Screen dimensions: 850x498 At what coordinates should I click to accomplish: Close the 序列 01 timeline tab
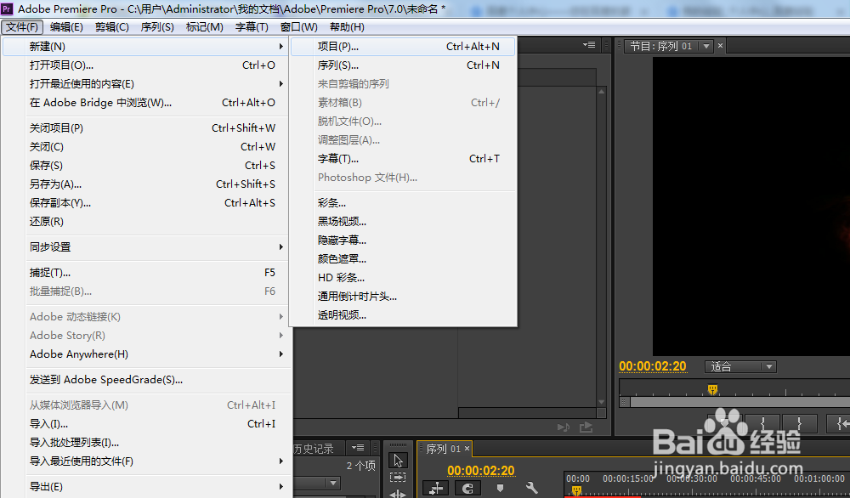tap(467, 448)
